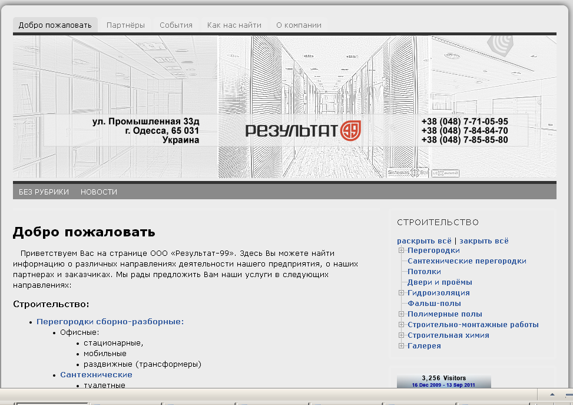Click the Результат 99 logo
This screenshot has height=405, width=573.
tap(303, 131)
